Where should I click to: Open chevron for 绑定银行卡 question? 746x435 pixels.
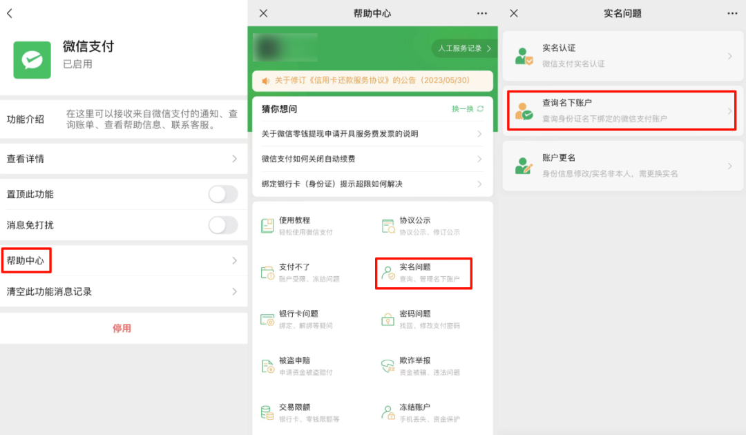(479, 184)
